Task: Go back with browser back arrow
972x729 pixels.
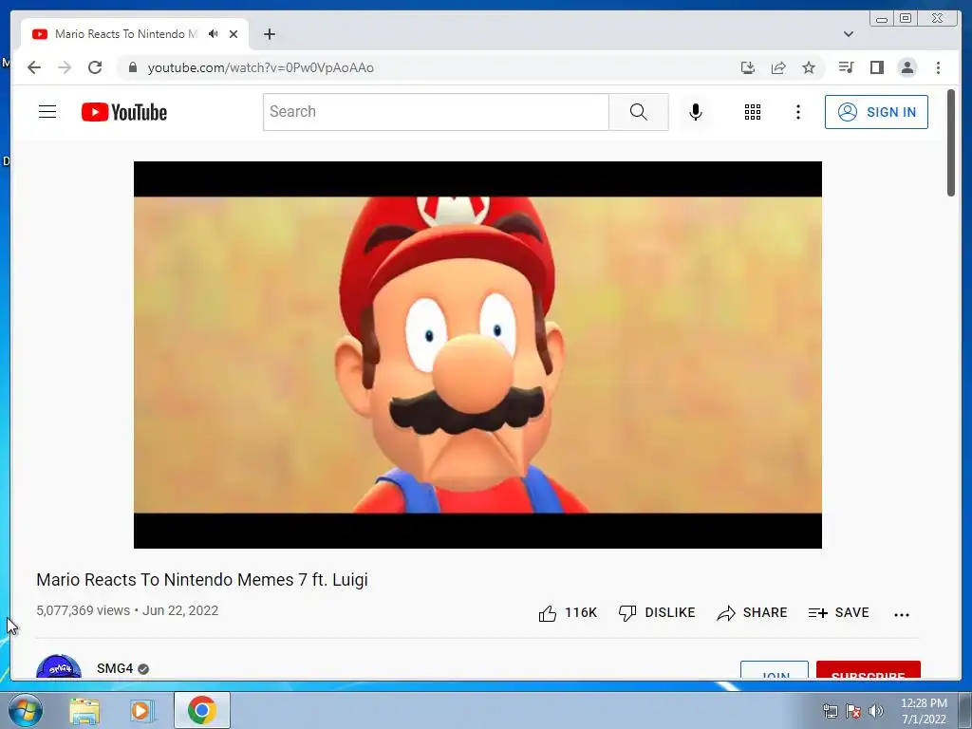Action: tap(34, 67)
